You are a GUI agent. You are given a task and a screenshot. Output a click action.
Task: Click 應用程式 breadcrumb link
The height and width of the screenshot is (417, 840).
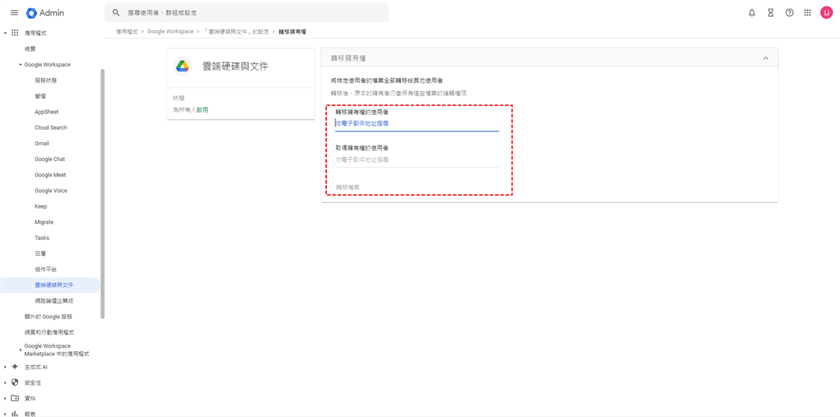click(x=127, y=31)
